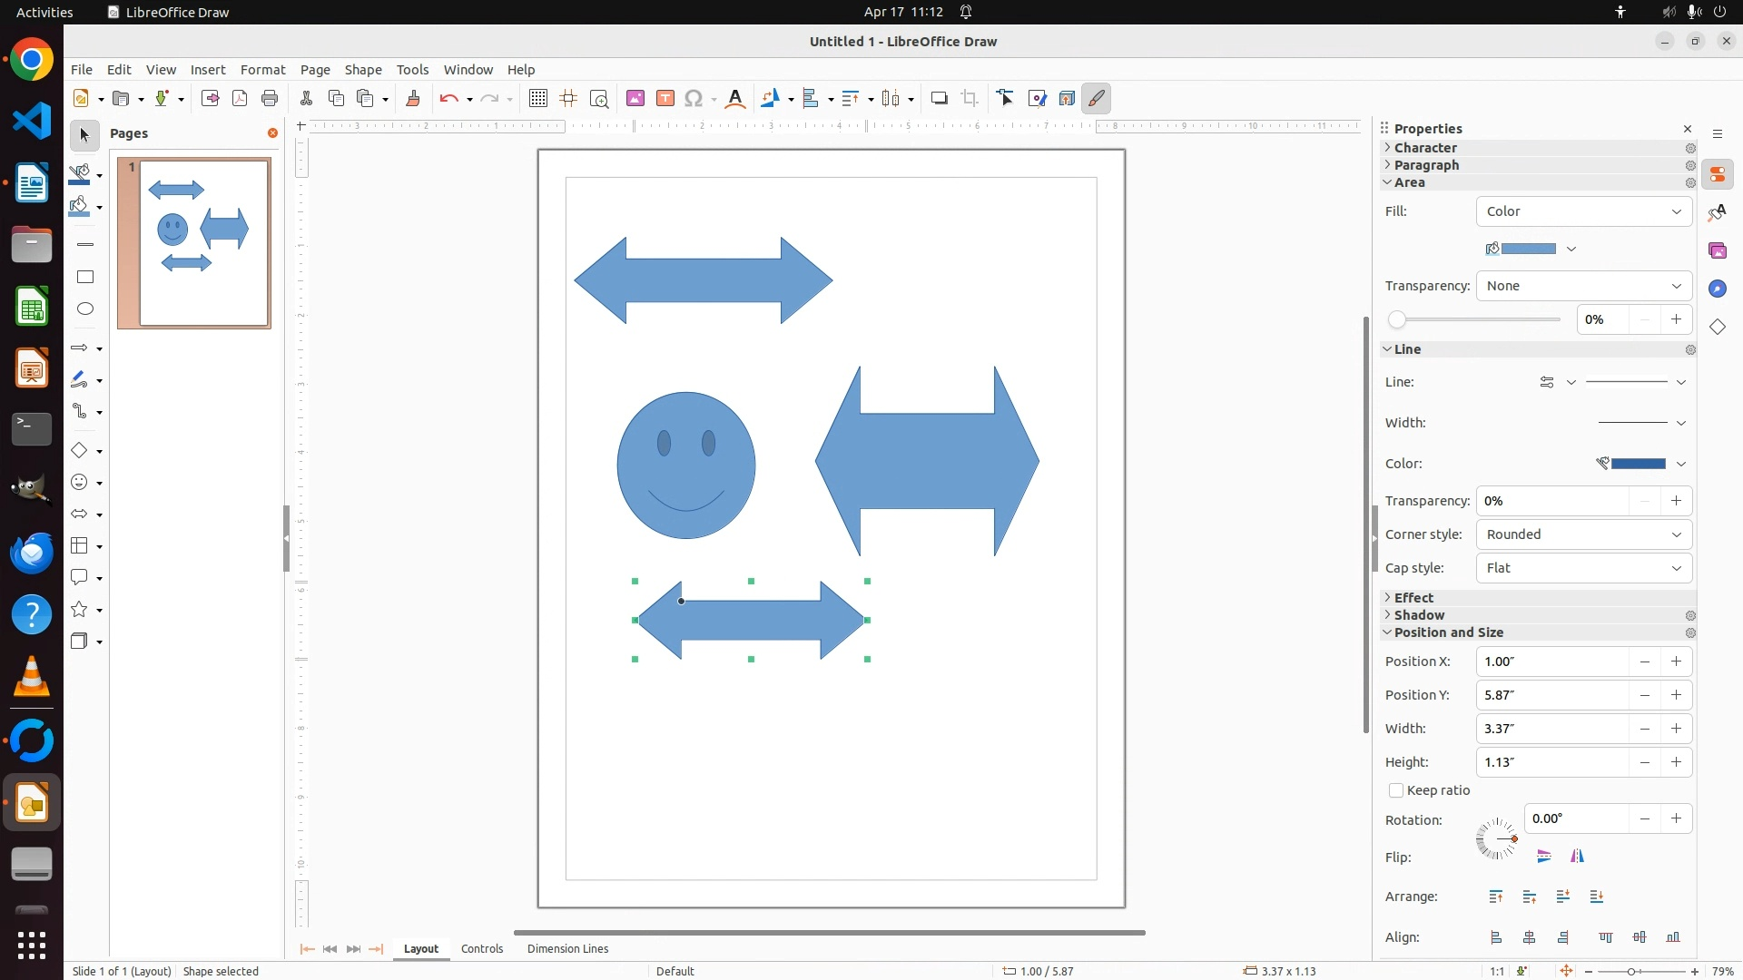
Task: Expand the Shadow section
Action: pyautogui.click(x=1419, y=615)
